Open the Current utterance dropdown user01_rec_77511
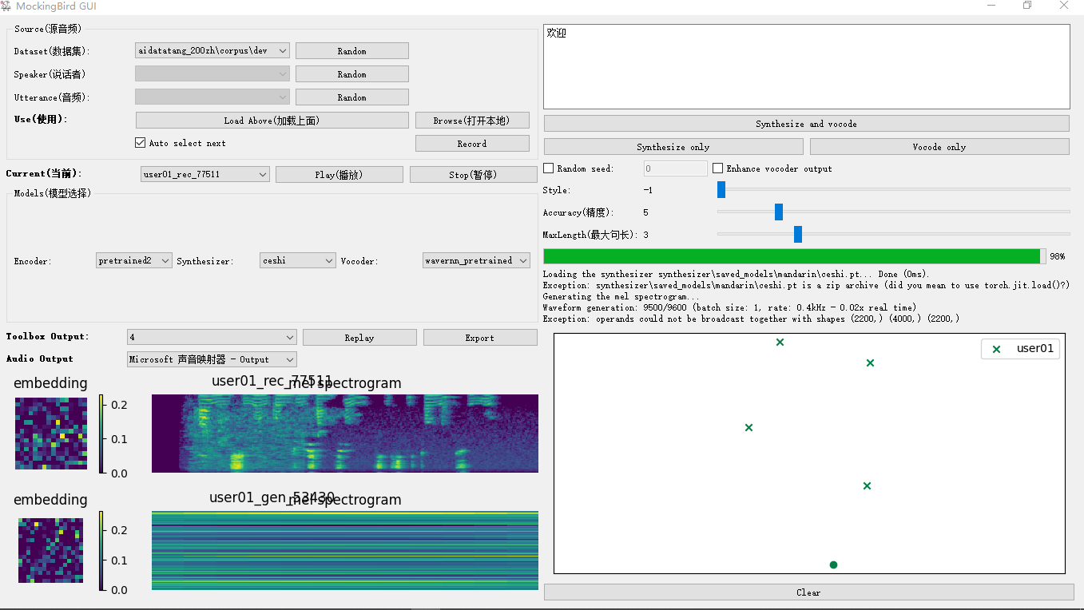Image resolution: width=1084 pixels, height=610 pixels. pos(205,174)
